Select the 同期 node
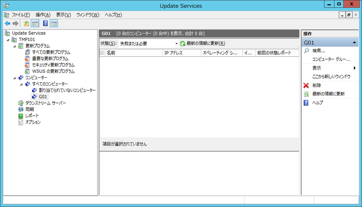362x207 pixels. (29, 109)
